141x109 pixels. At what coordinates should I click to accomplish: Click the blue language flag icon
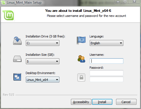(x=81, y=40)
